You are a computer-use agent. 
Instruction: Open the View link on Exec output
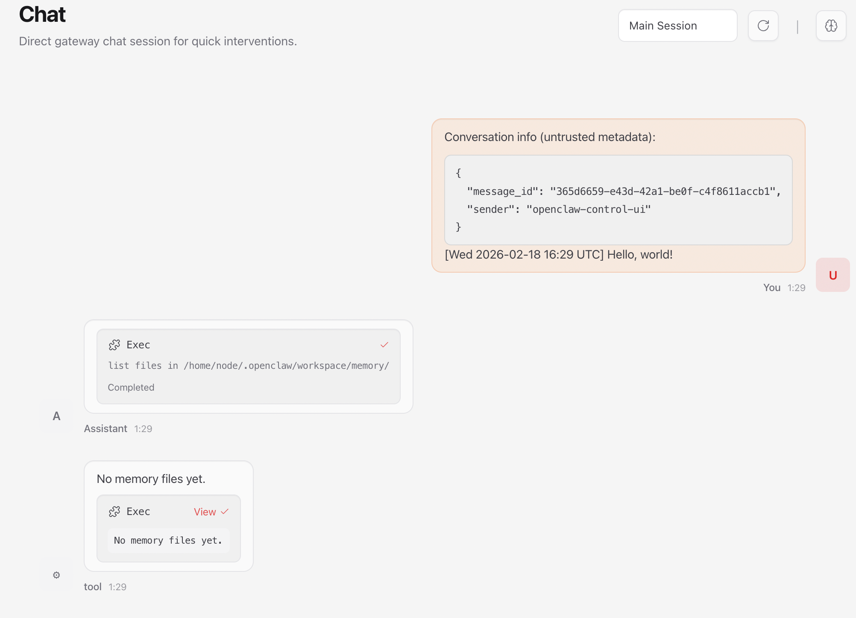point(205,512)
